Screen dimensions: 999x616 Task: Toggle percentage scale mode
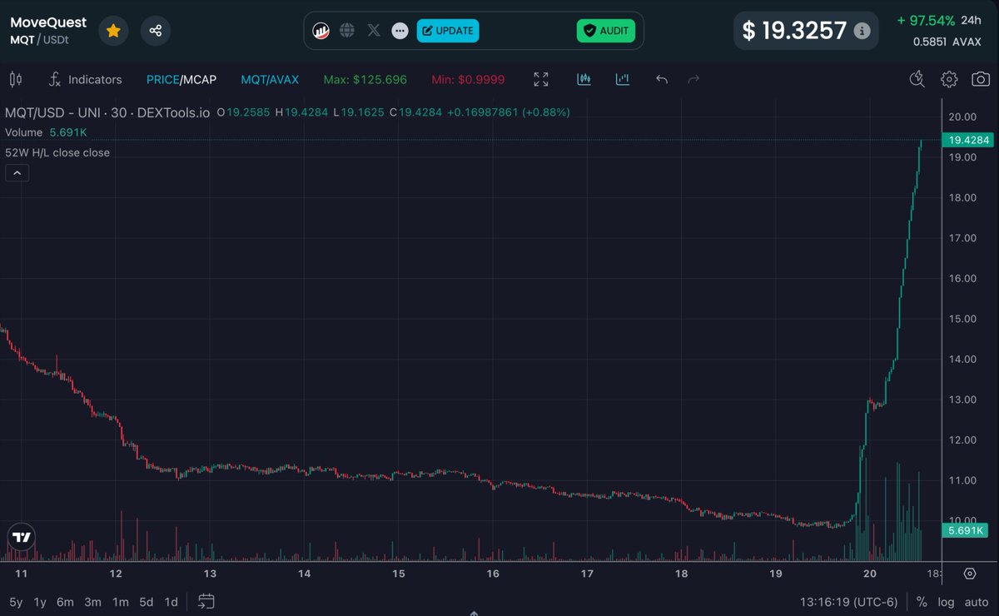922,602
